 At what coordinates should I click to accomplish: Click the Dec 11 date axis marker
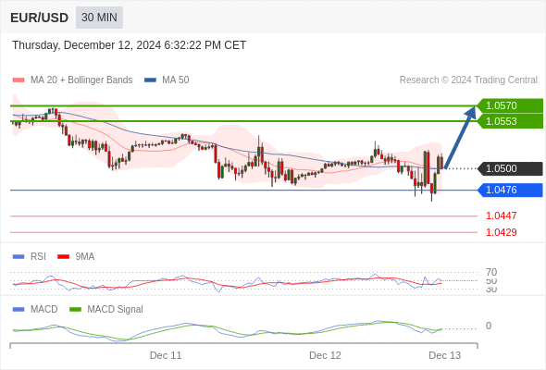[166, 355]
